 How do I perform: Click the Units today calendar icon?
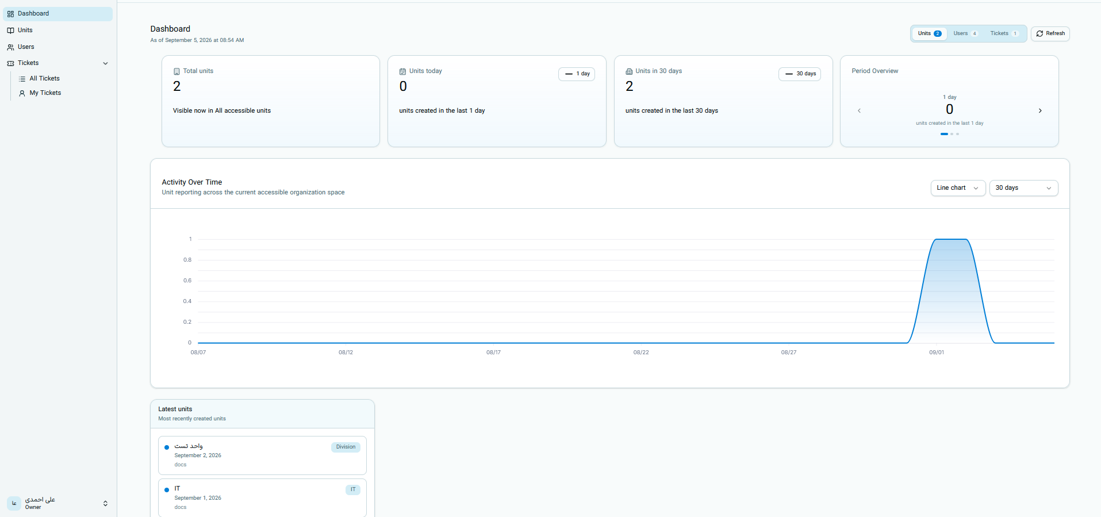402,71
